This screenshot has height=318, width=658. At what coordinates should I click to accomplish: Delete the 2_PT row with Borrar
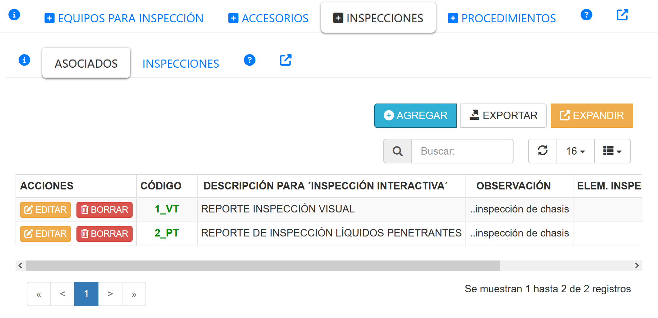pos(105,234)
